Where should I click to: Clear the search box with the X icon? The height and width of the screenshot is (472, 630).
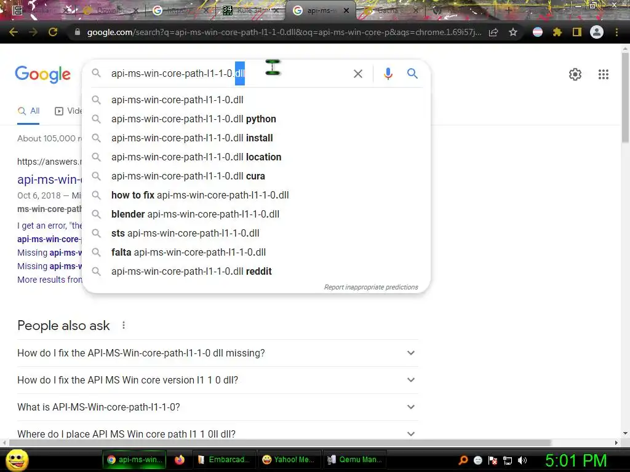(357, 74)
